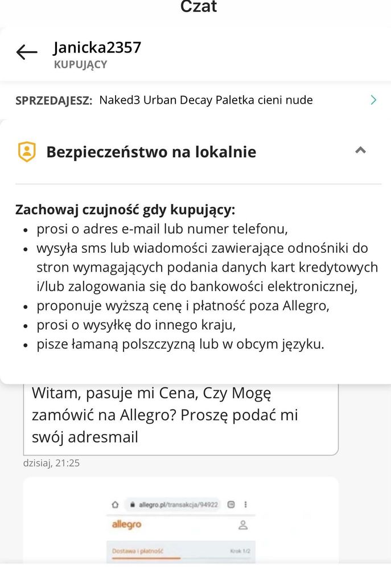Tap the allegro.pl/transakcja address bar
The image size is (391, 569).
pyautogui.click(x=174, y=505)
